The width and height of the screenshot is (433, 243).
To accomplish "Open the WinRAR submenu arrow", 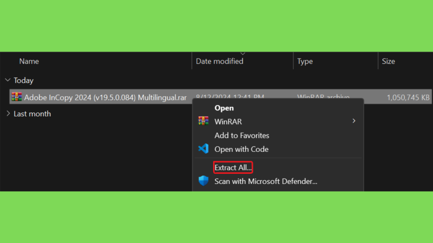I will point(354,121).
